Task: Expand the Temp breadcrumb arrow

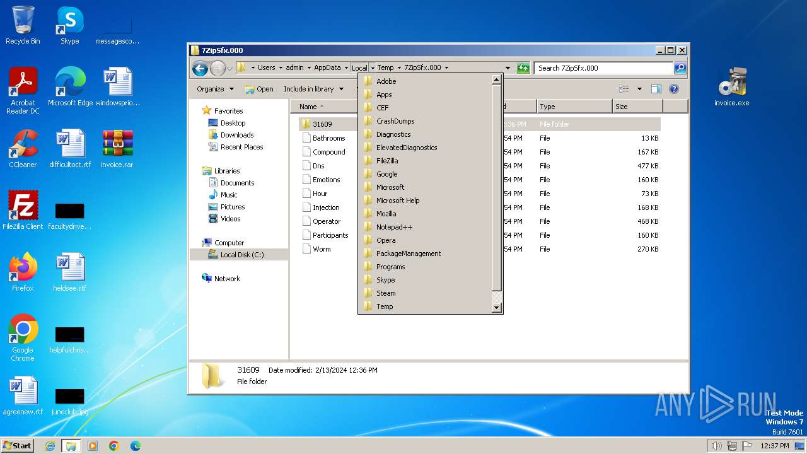Action: [x=398, y=67]
